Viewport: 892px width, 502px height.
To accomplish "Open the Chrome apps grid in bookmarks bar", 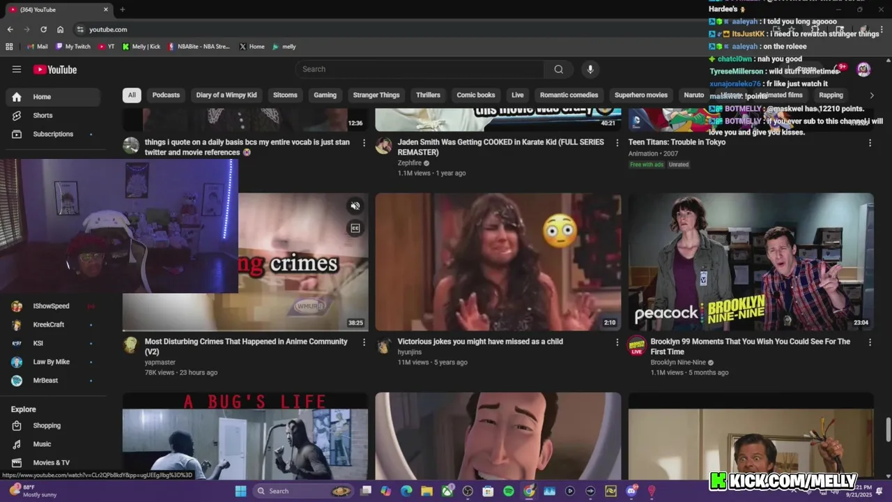I will tap(9, 47).
